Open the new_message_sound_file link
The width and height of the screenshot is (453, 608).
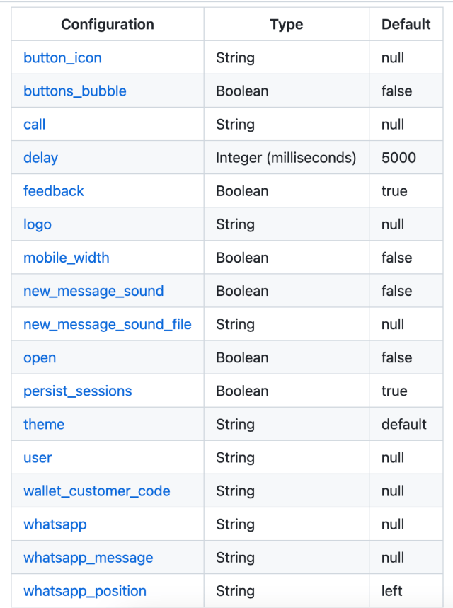click(x=108, y=324)
